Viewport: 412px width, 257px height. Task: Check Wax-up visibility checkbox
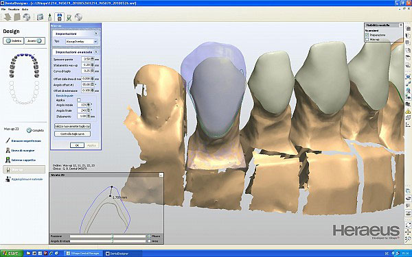(x=367, y=39)
